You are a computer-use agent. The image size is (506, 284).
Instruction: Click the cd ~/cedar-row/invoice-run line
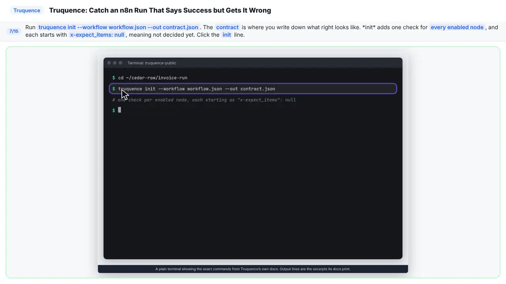pyautogui.click(x=150, y=78)
